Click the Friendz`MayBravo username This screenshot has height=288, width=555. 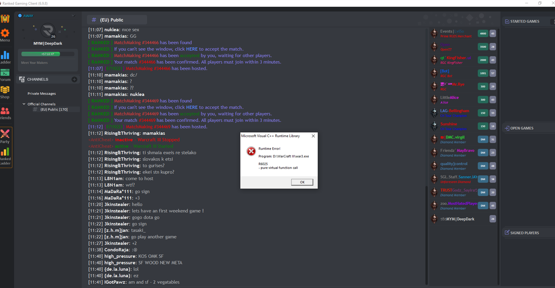(x=457, y=151)
